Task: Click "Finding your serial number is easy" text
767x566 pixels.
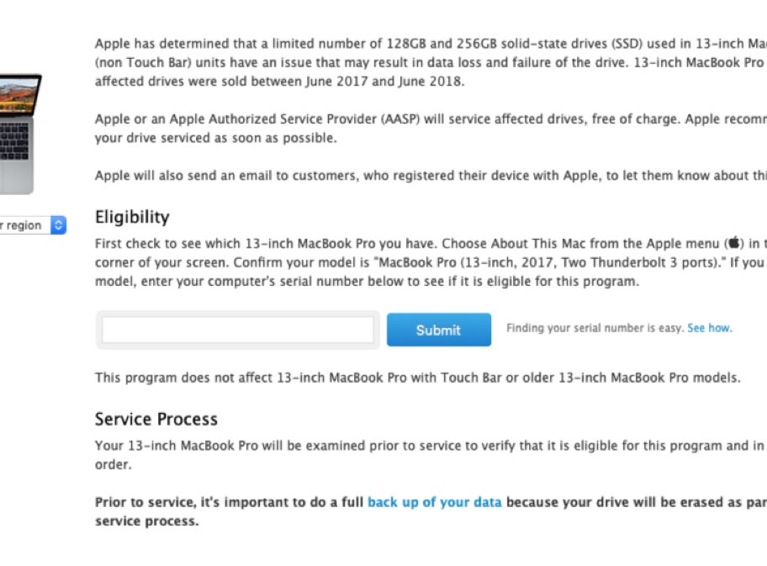Action: click(595, 328)
